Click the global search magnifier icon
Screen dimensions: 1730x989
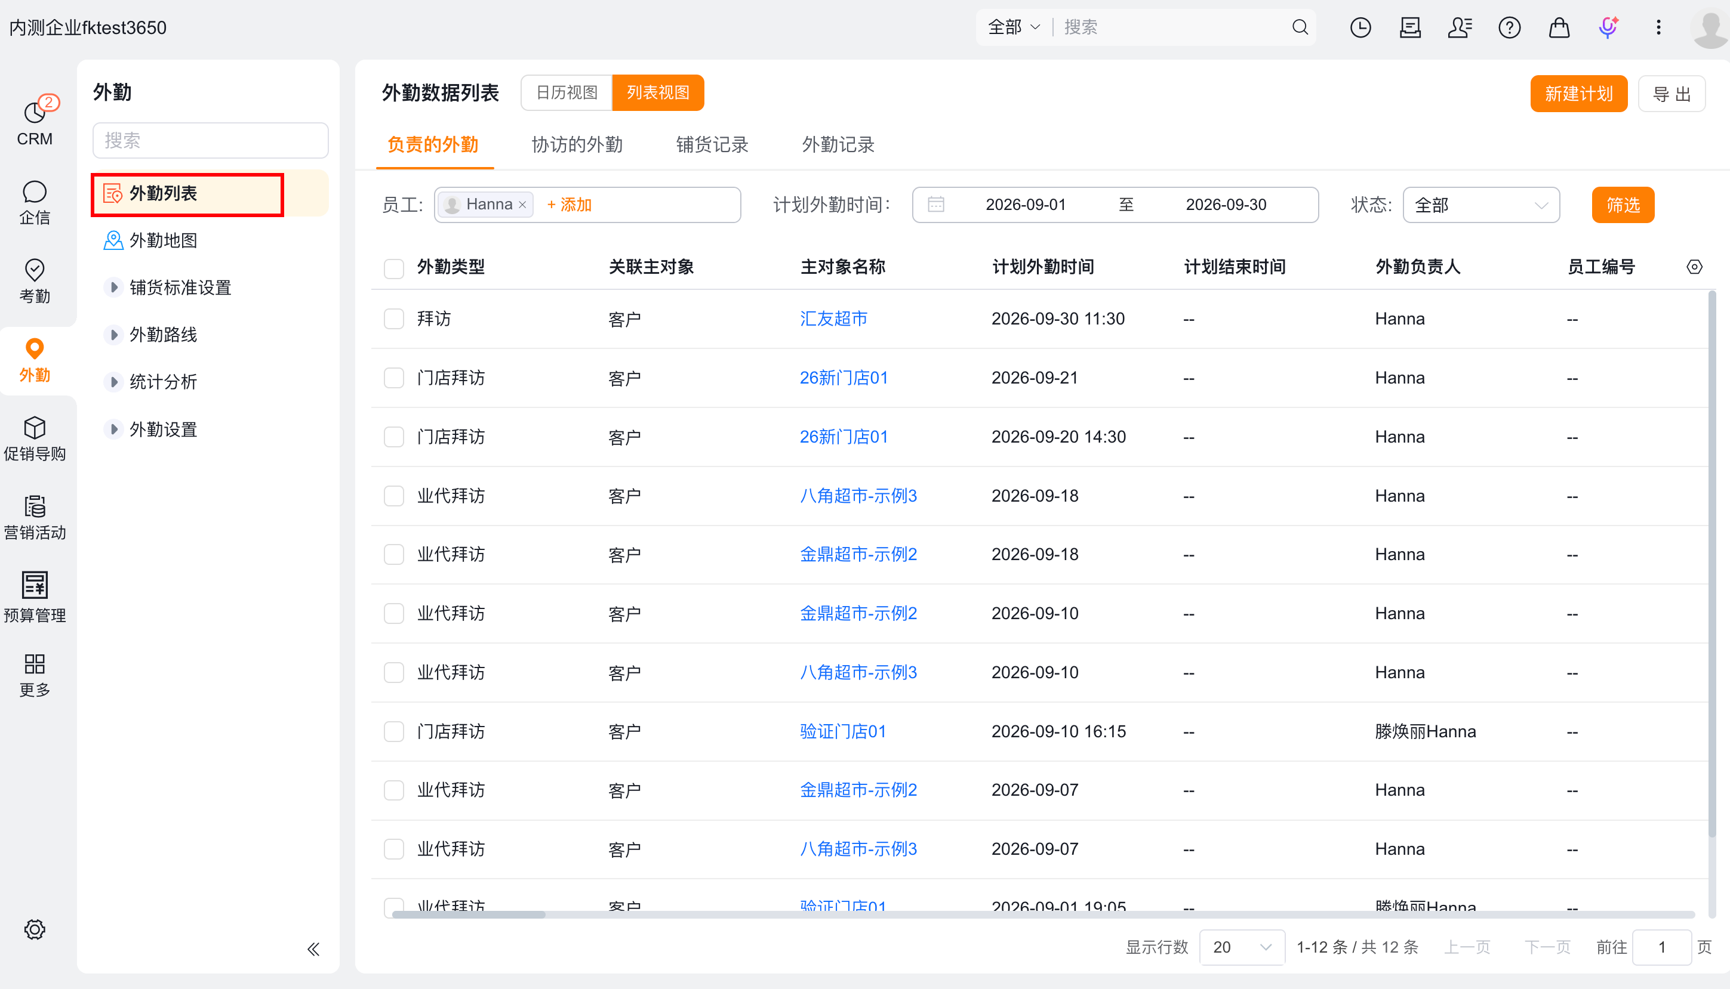(1300, 27)
